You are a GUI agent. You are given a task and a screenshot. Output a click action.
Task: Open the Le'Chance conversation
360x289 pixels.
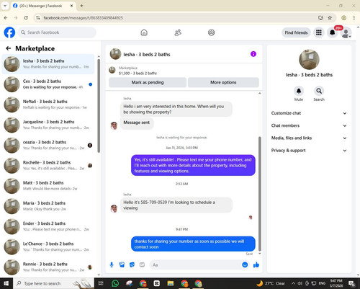(x=48, y=246)
